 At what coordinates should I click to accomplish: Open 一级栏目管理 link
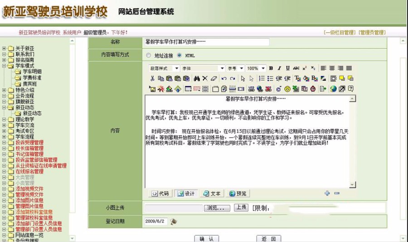click(340, 33)
